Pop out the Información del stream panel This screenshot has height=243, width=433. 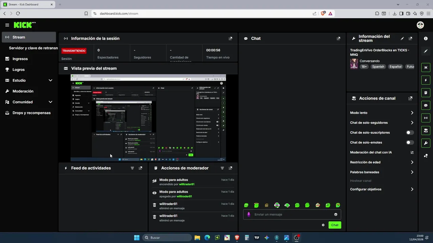[x=410, y=38]
